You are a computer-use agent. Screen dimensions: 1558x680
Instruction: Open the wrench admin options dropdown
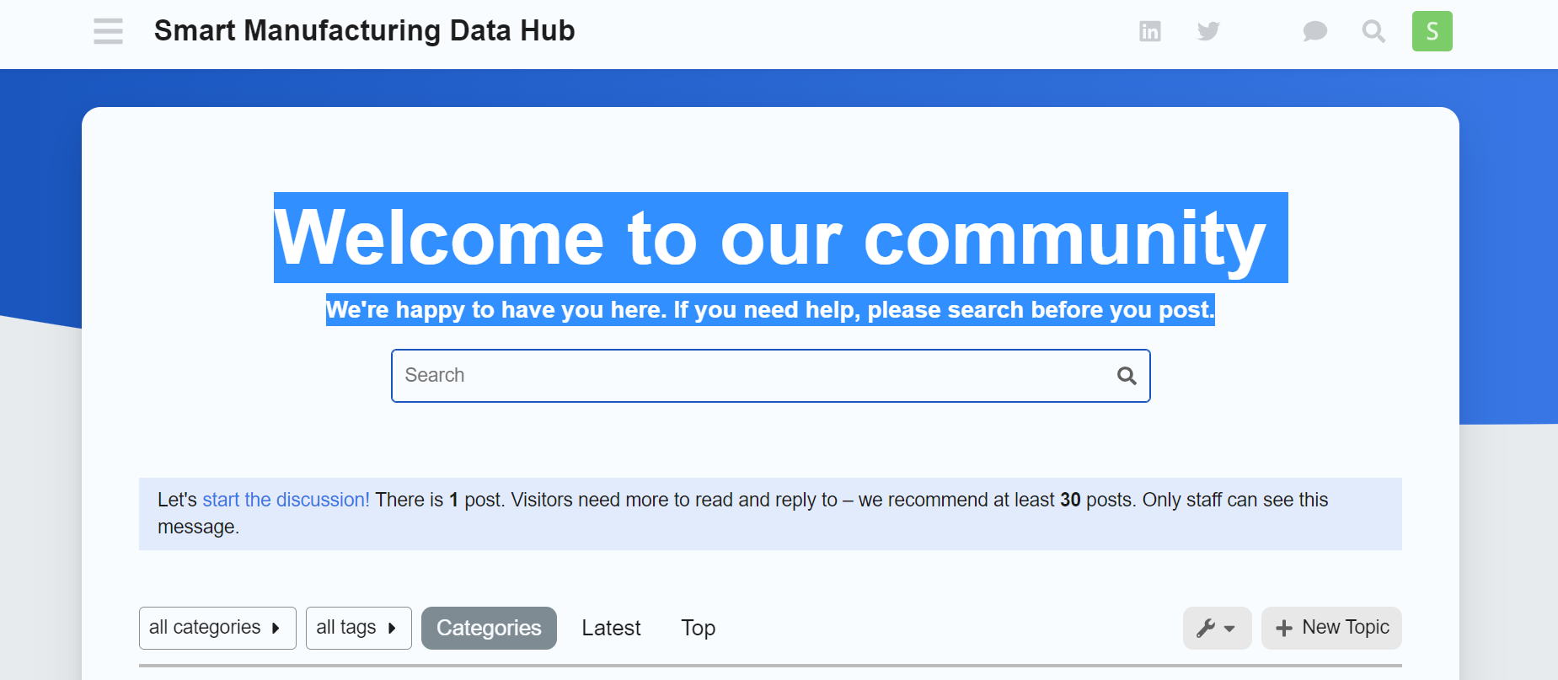coord(1217,628)
